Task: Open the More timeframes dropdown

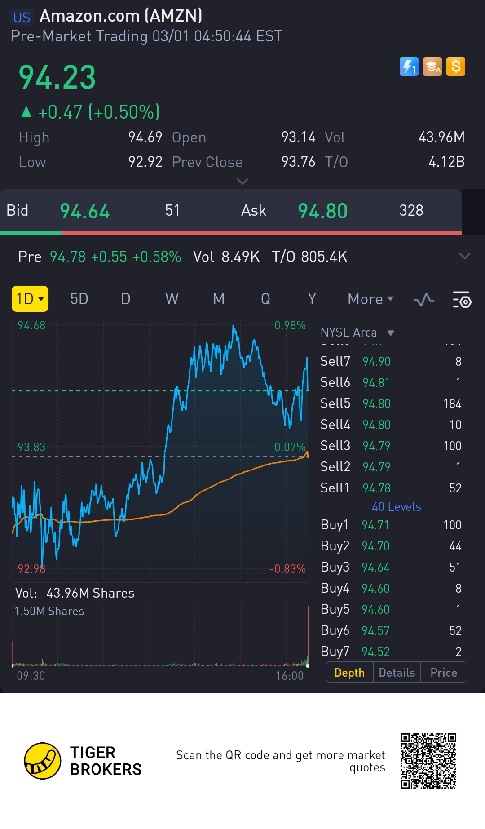Action: (x=370, y=299)
